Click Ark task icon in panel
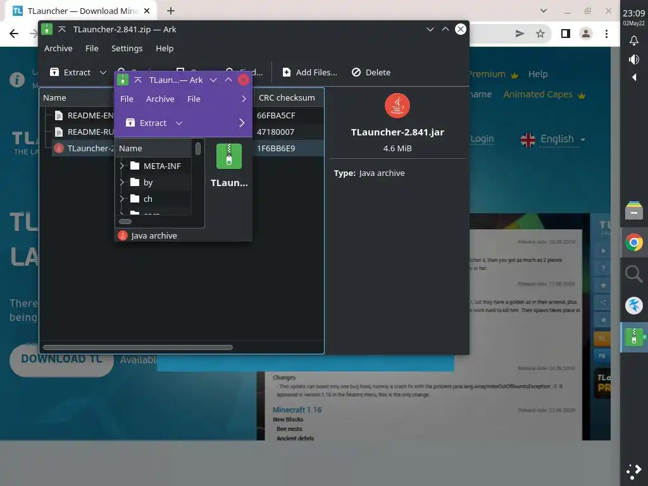 tap(634, 337)
